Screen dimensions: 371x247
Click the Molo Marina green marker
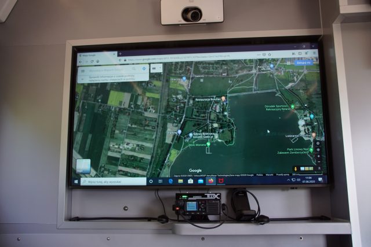coord(208,144)
